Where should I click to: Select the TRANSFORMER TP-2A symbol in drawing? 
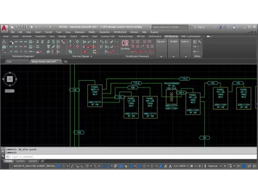pyautogui.click(x=171, y=97)
